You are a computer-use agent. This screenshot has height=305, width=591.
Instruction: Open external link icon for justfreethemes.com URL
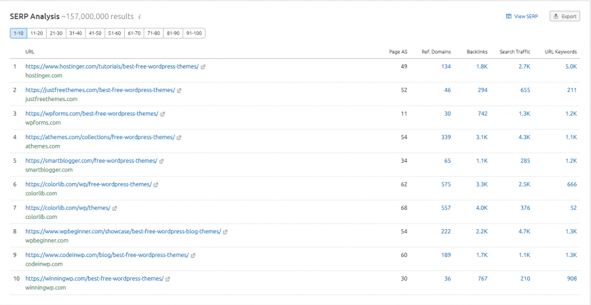pyautogui.click(x=179, y=90)
